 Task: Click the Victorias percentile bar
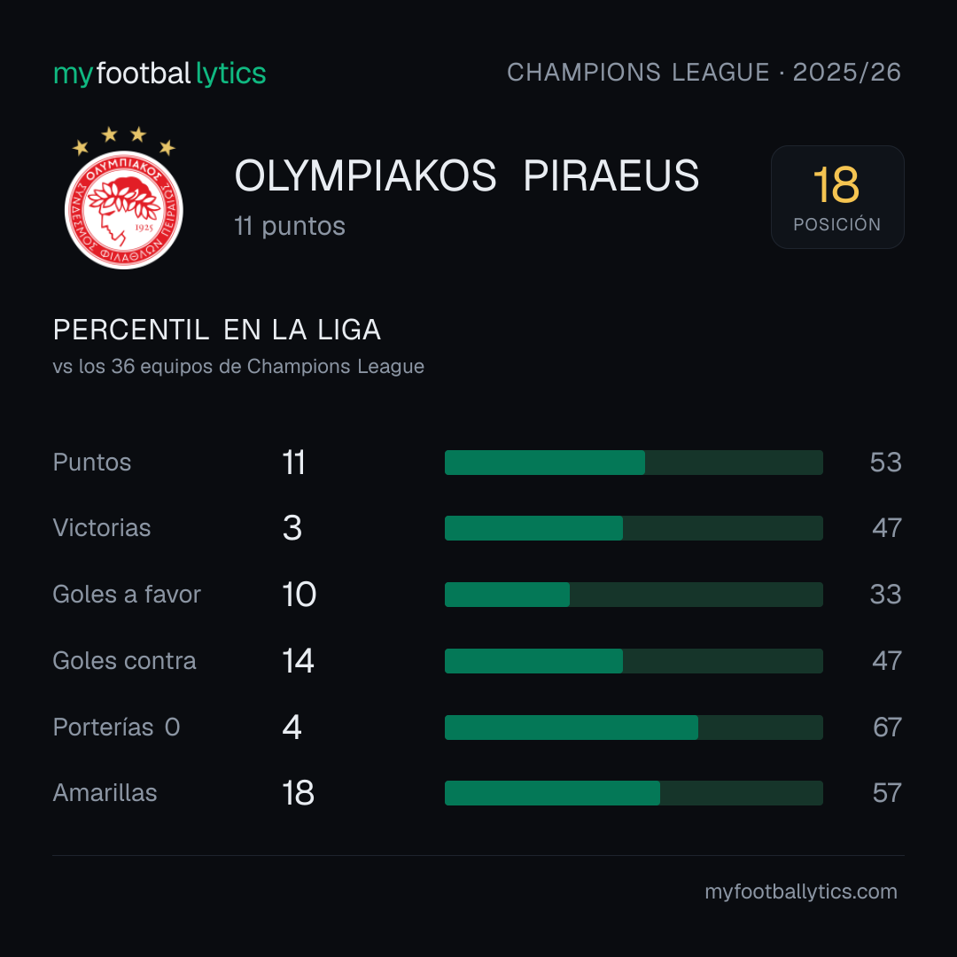click(634, 528)
